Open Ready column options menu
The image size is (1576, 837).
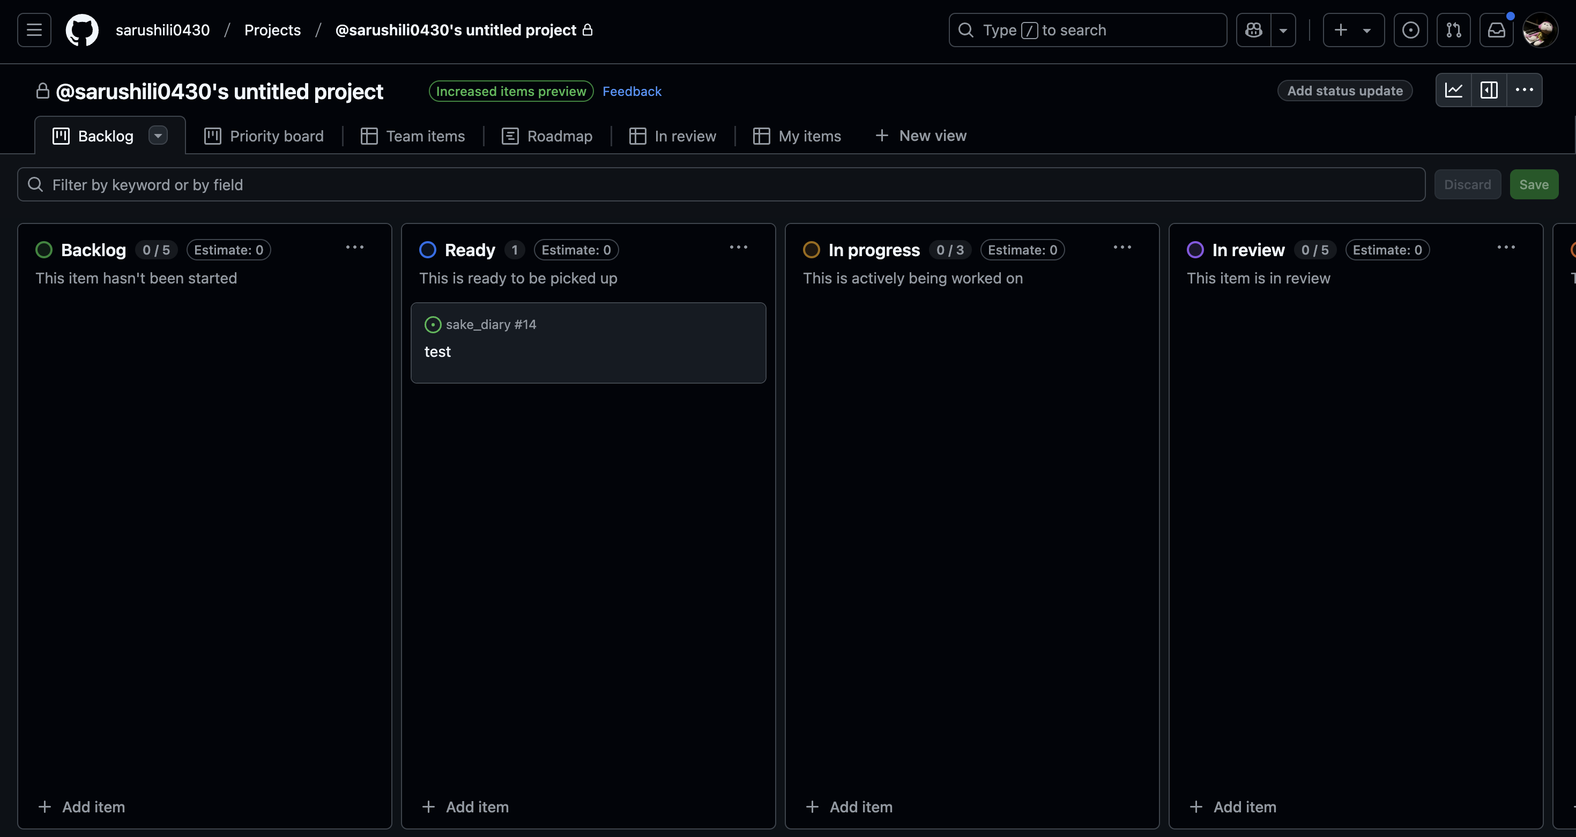(739, 248)
